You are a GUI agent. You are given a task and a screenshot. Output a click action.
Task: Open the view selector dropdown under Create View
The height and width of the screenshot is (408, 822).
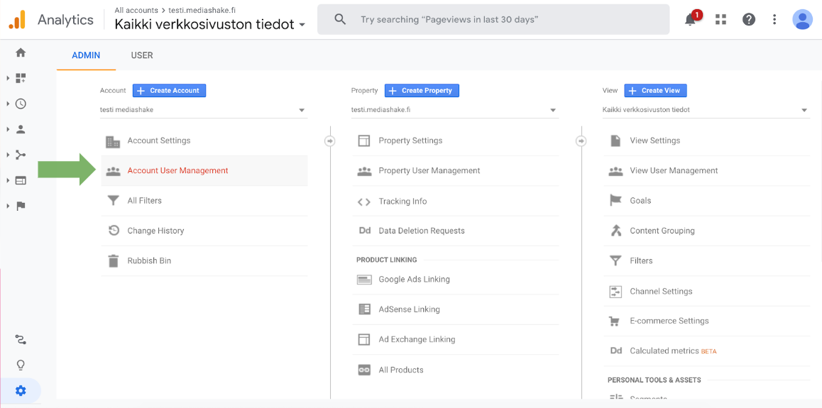pyautogui.click(x=706, y=110)
